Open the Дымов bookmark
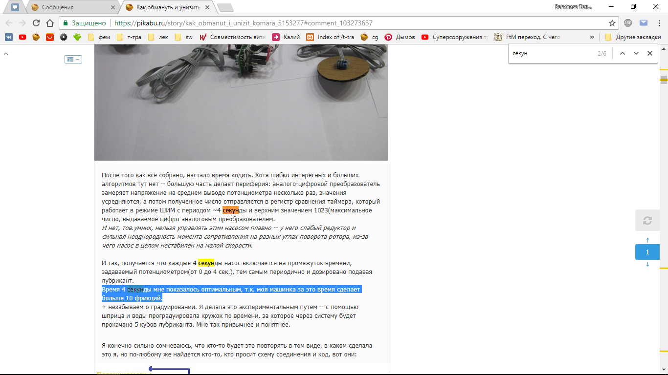This screenshot has height=375, width=668. pyautogui.click(x=400, y=37)
